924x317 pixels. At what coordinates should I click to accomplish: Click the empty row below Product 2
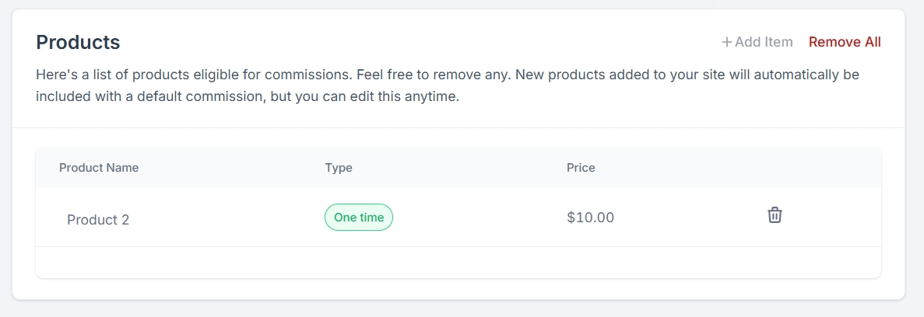point(458,262)
